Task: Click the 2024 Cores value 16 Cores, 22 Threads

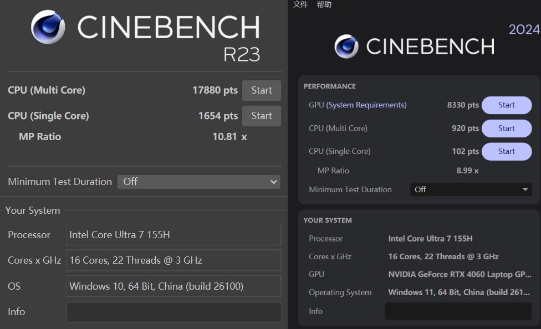Action: point(443,256)
